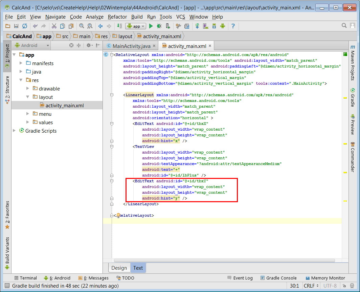
Task: Open the Terminal tool window
Action: (25, 278)
